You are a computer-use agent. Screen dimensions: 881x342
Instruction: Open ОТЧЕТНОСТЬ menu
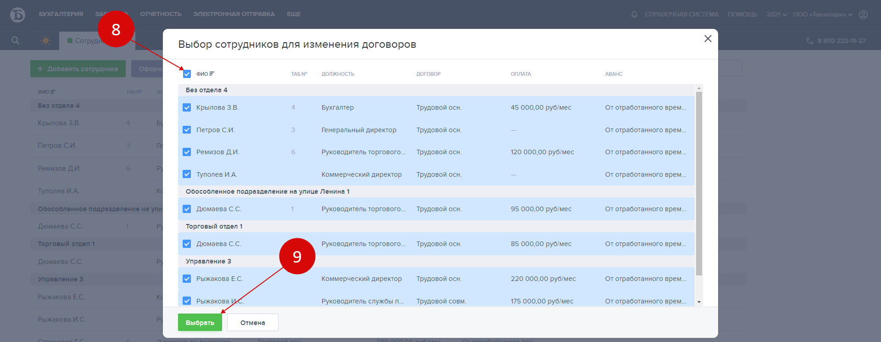161,14
